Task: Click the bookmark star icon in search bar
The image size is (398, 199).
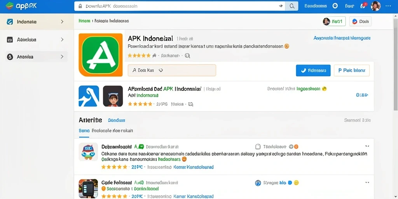Action: pyautogui.click(x=281, y=6)
